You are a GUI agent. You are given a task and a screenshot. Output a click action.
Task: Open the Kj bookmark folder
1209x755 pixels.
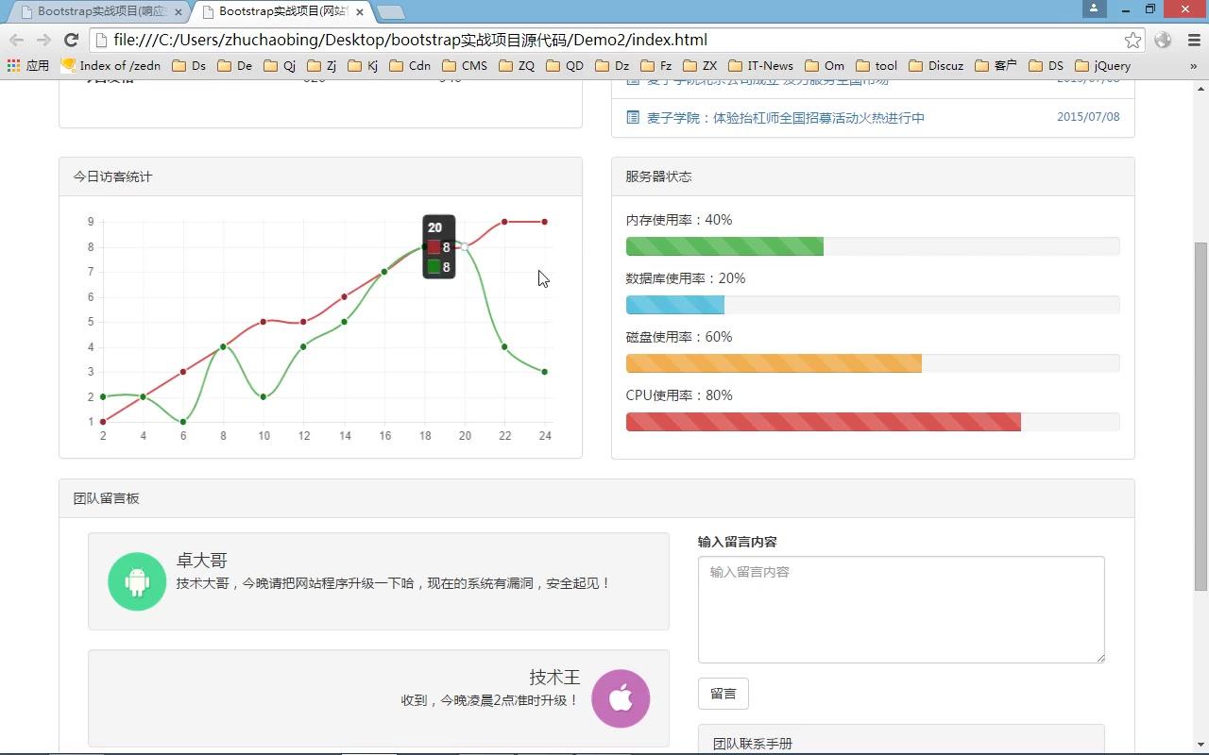364,66
